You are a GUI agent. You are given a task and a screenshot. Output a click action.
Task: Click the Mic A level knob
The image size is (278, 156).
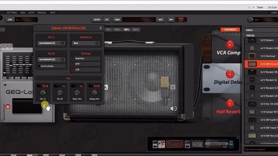pyautogui.click(x=43, y=93)
